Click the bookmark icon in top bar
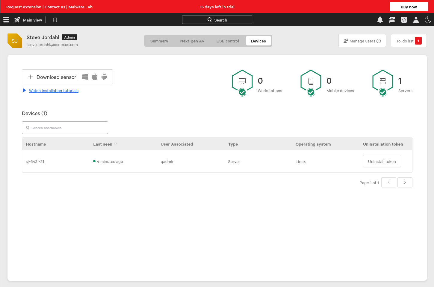Screen dimensions: 434x287 click(55, 20)
